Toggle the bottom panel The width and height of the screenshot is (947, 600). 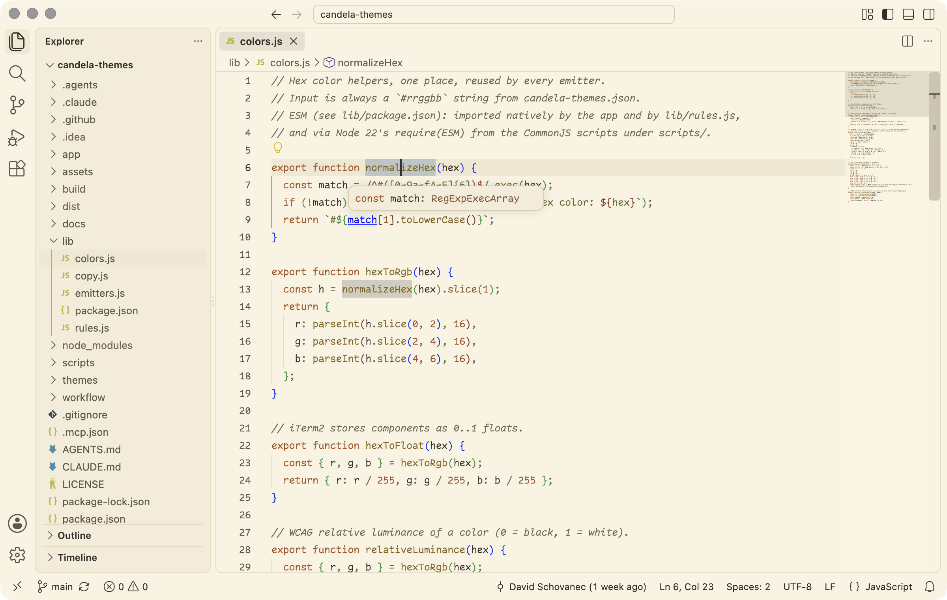coord(908,15)
